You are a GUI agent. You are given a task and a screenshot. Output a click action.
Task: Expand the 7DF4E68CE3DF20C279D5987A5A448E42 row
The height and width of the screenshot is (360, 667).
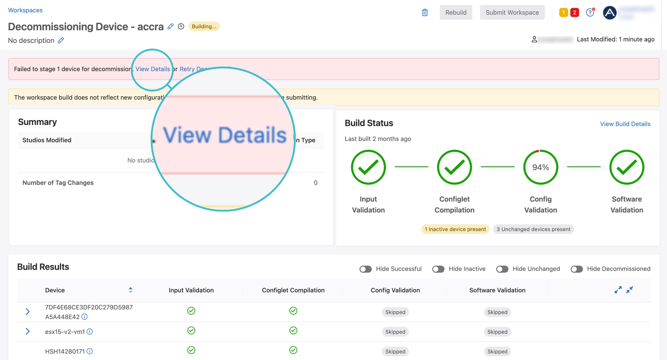tap(28, 311)
